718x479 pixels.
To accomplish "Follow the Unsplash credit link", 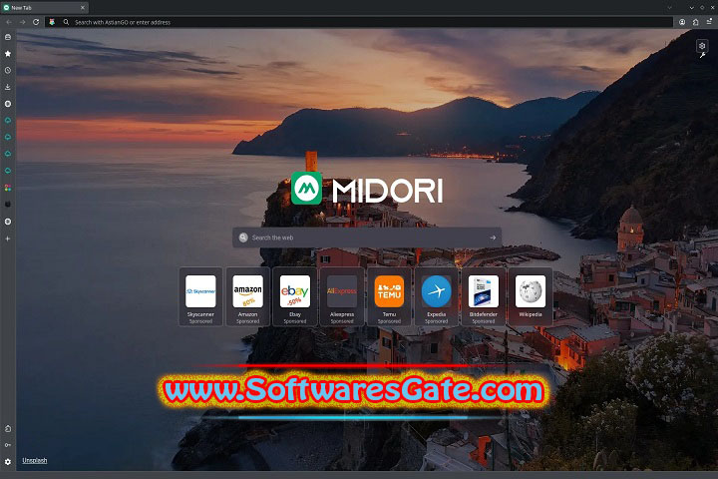I will 35,461.
